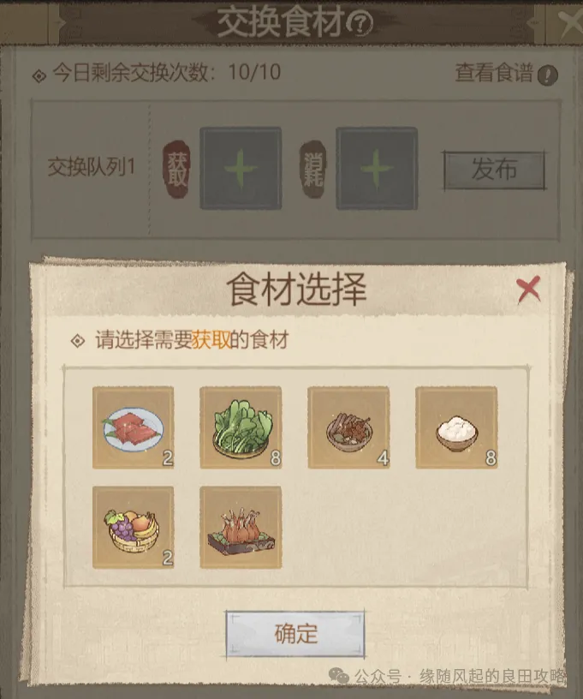The height and width of the screenshot is (699, 583).
Task: Click the remaining exchange count 10/10 text
Action: (x=254, y=72)
